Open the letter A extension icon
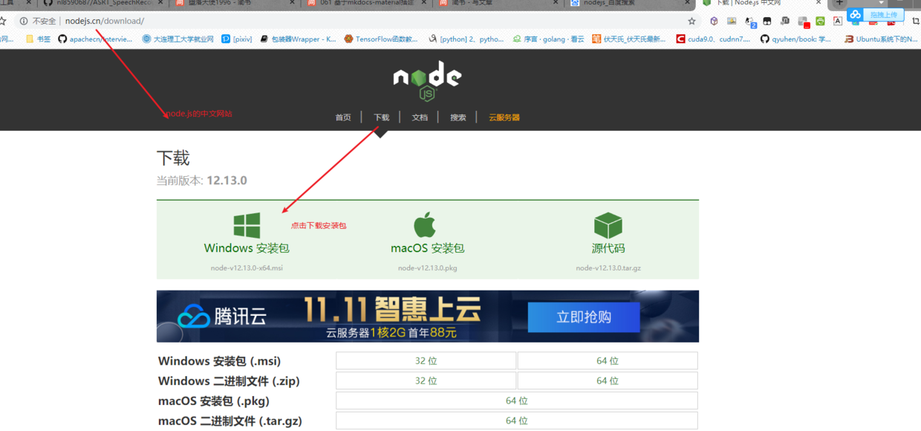 (x=838, y=21)
